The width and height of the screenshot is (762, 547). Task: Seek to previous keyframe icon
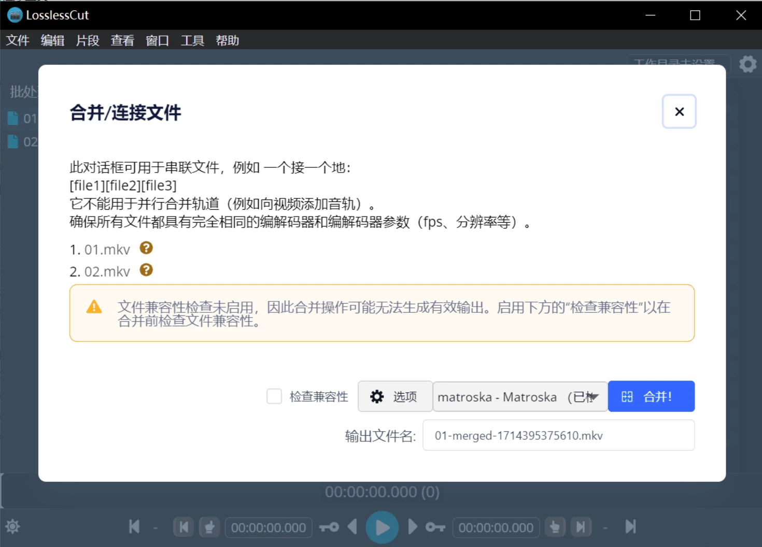point(329,527)
